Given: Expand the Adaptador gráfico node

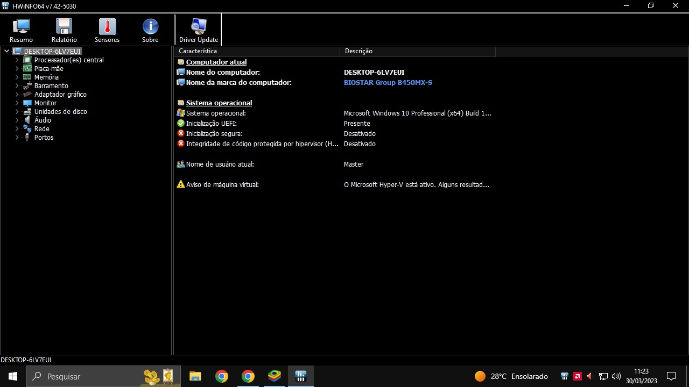Looking at the screenshot, I should pos(17,95).
